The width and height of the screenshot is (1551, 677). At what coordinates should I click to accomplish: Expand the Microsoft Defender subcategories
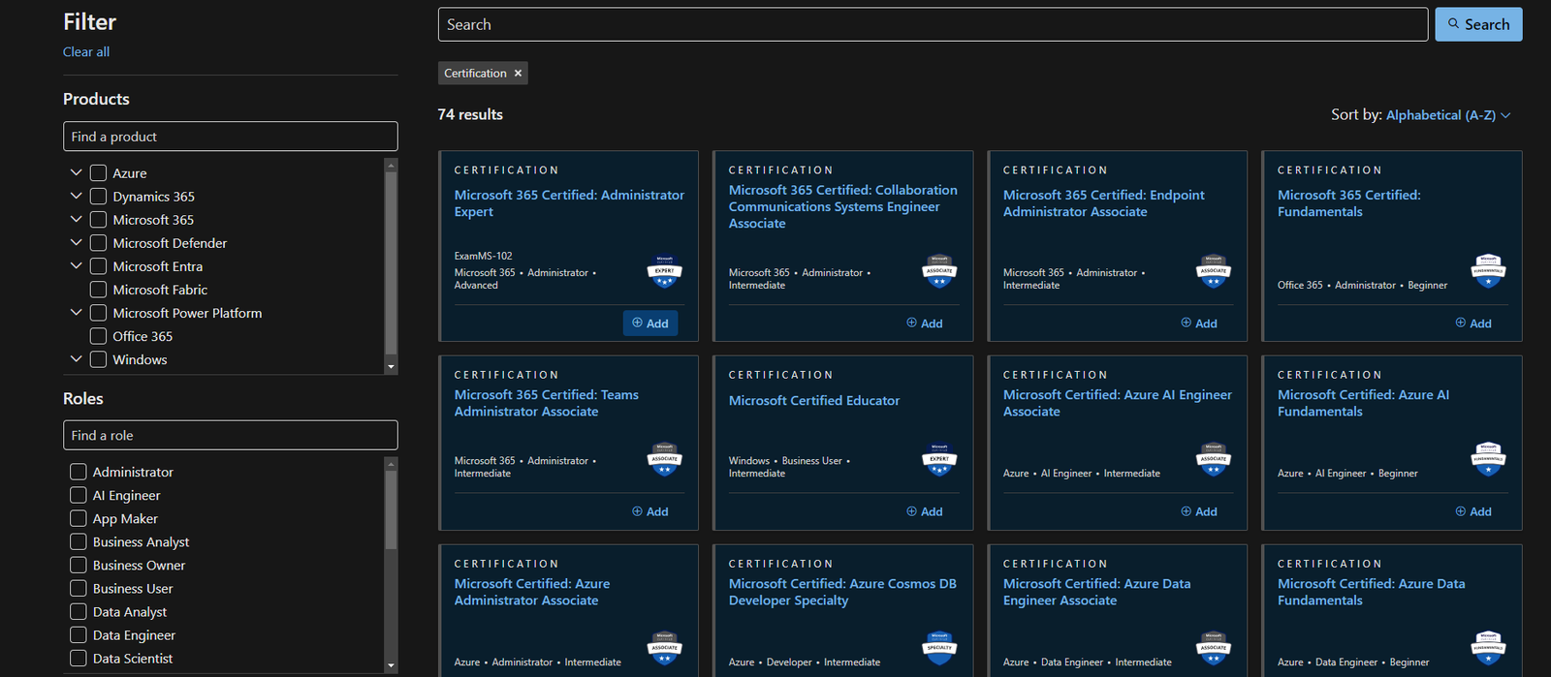click(x=76, y=242)
